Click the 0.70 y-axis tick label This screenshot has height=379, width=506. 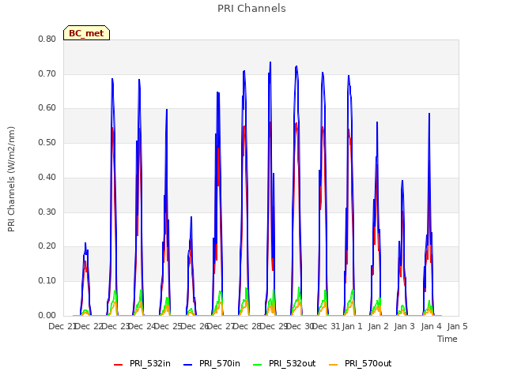pyautogui.click(x=47, y=73)
